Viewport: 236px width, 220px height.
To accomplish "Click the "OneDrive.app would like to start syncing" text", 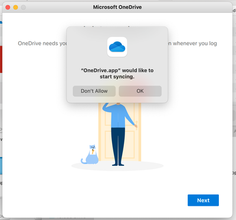I will click(x=117, y=74).
